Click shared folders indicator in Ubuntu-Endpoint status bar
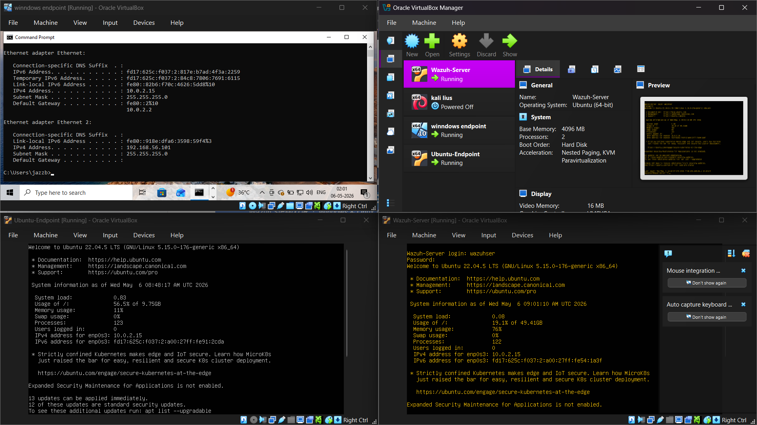The width and height of the screenshot is (757, 425). pos(291,420)
